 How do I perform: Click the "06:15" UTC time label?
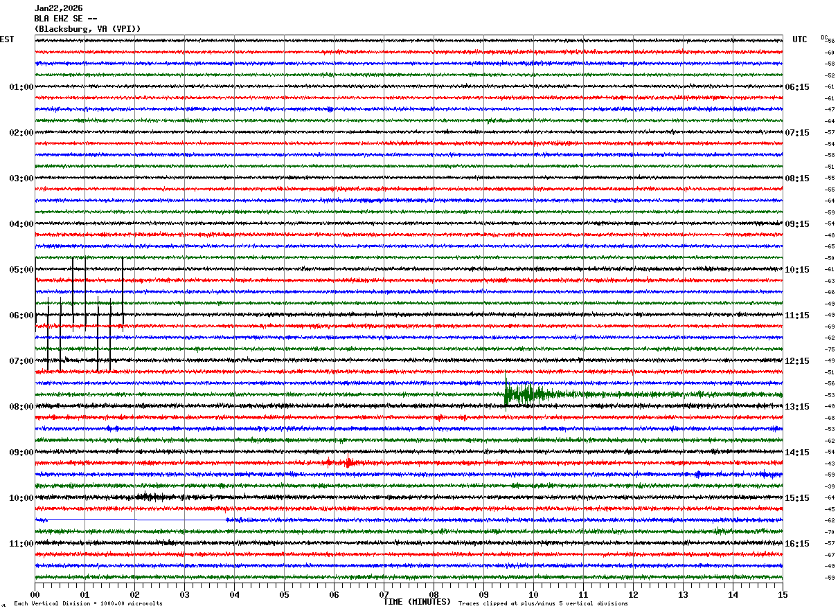(797, 87)
